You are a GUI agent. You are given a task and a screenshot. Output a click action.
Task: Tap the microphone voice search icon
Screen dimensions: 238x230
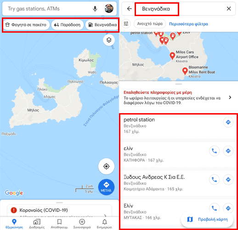point(95,9)
